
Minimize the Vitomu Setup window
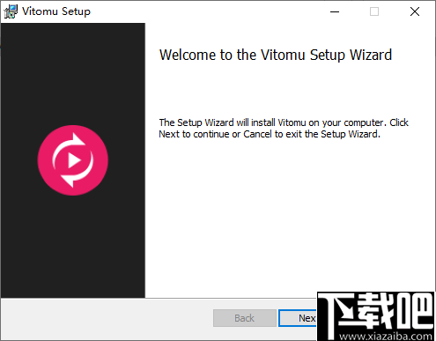click(x=335, y=11)
